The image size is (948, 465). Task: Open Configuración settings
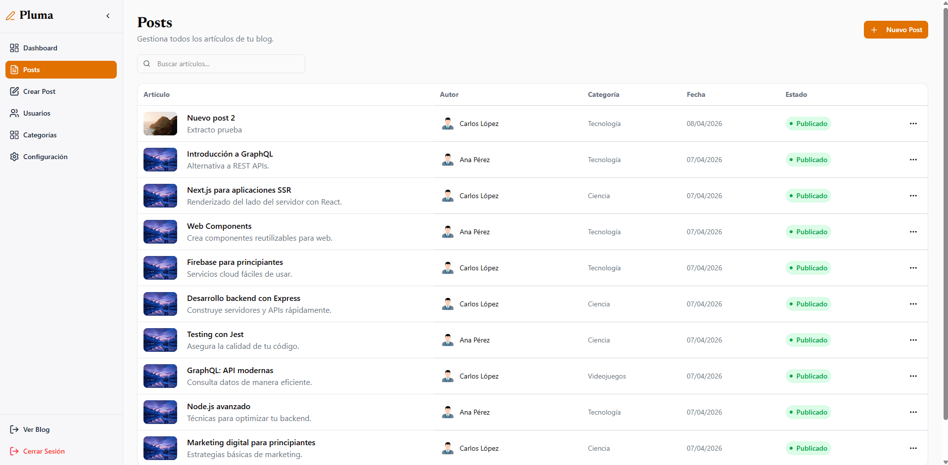(x=61, y=157)
